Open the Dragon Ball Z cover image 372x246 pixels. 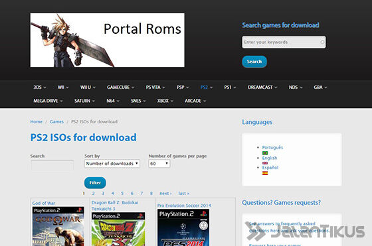click(x=118, y=229)
